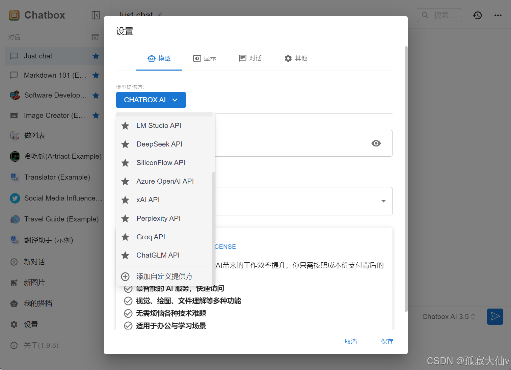This screenshot has height=370, width=511.
Task: Click the settings dialog scrollbar
Action: click(406, 179)
